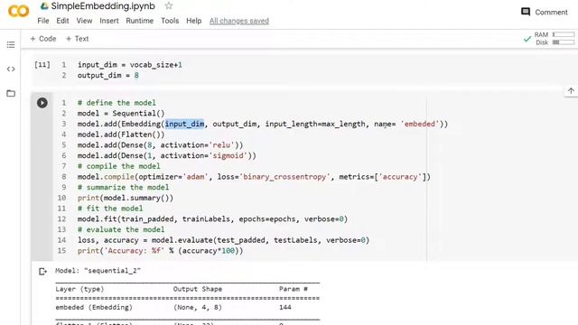Open the Help menu
The width and height of the screenshot is (578, 325).
tap(193, 21)
